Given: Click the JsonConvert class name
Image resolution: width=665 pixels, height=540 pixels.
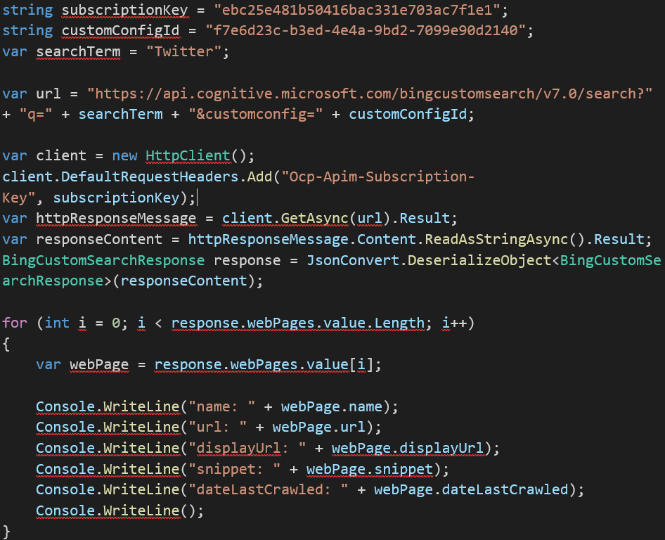Looking at the screenshot, I should pyautogui.click(x=353, y=260).
